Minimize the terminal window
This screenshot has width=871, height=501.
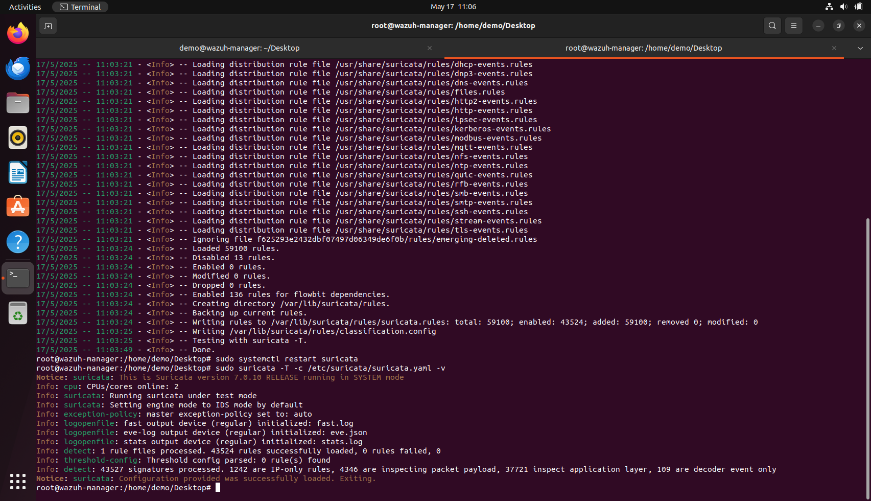818,26
